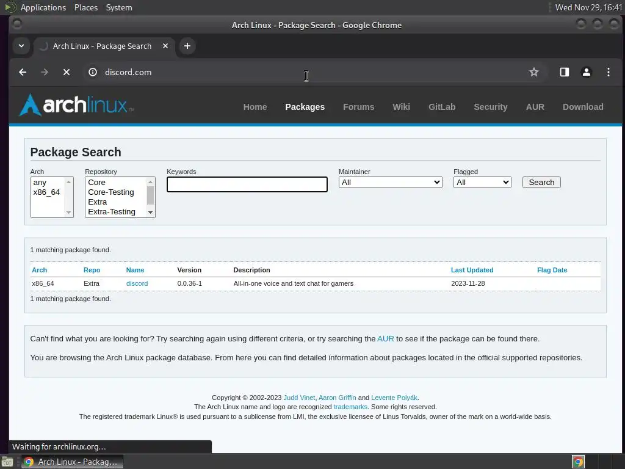Screen dimensions: 625x469
Task: Go to the Home nav item
Action: click(255, 107)
